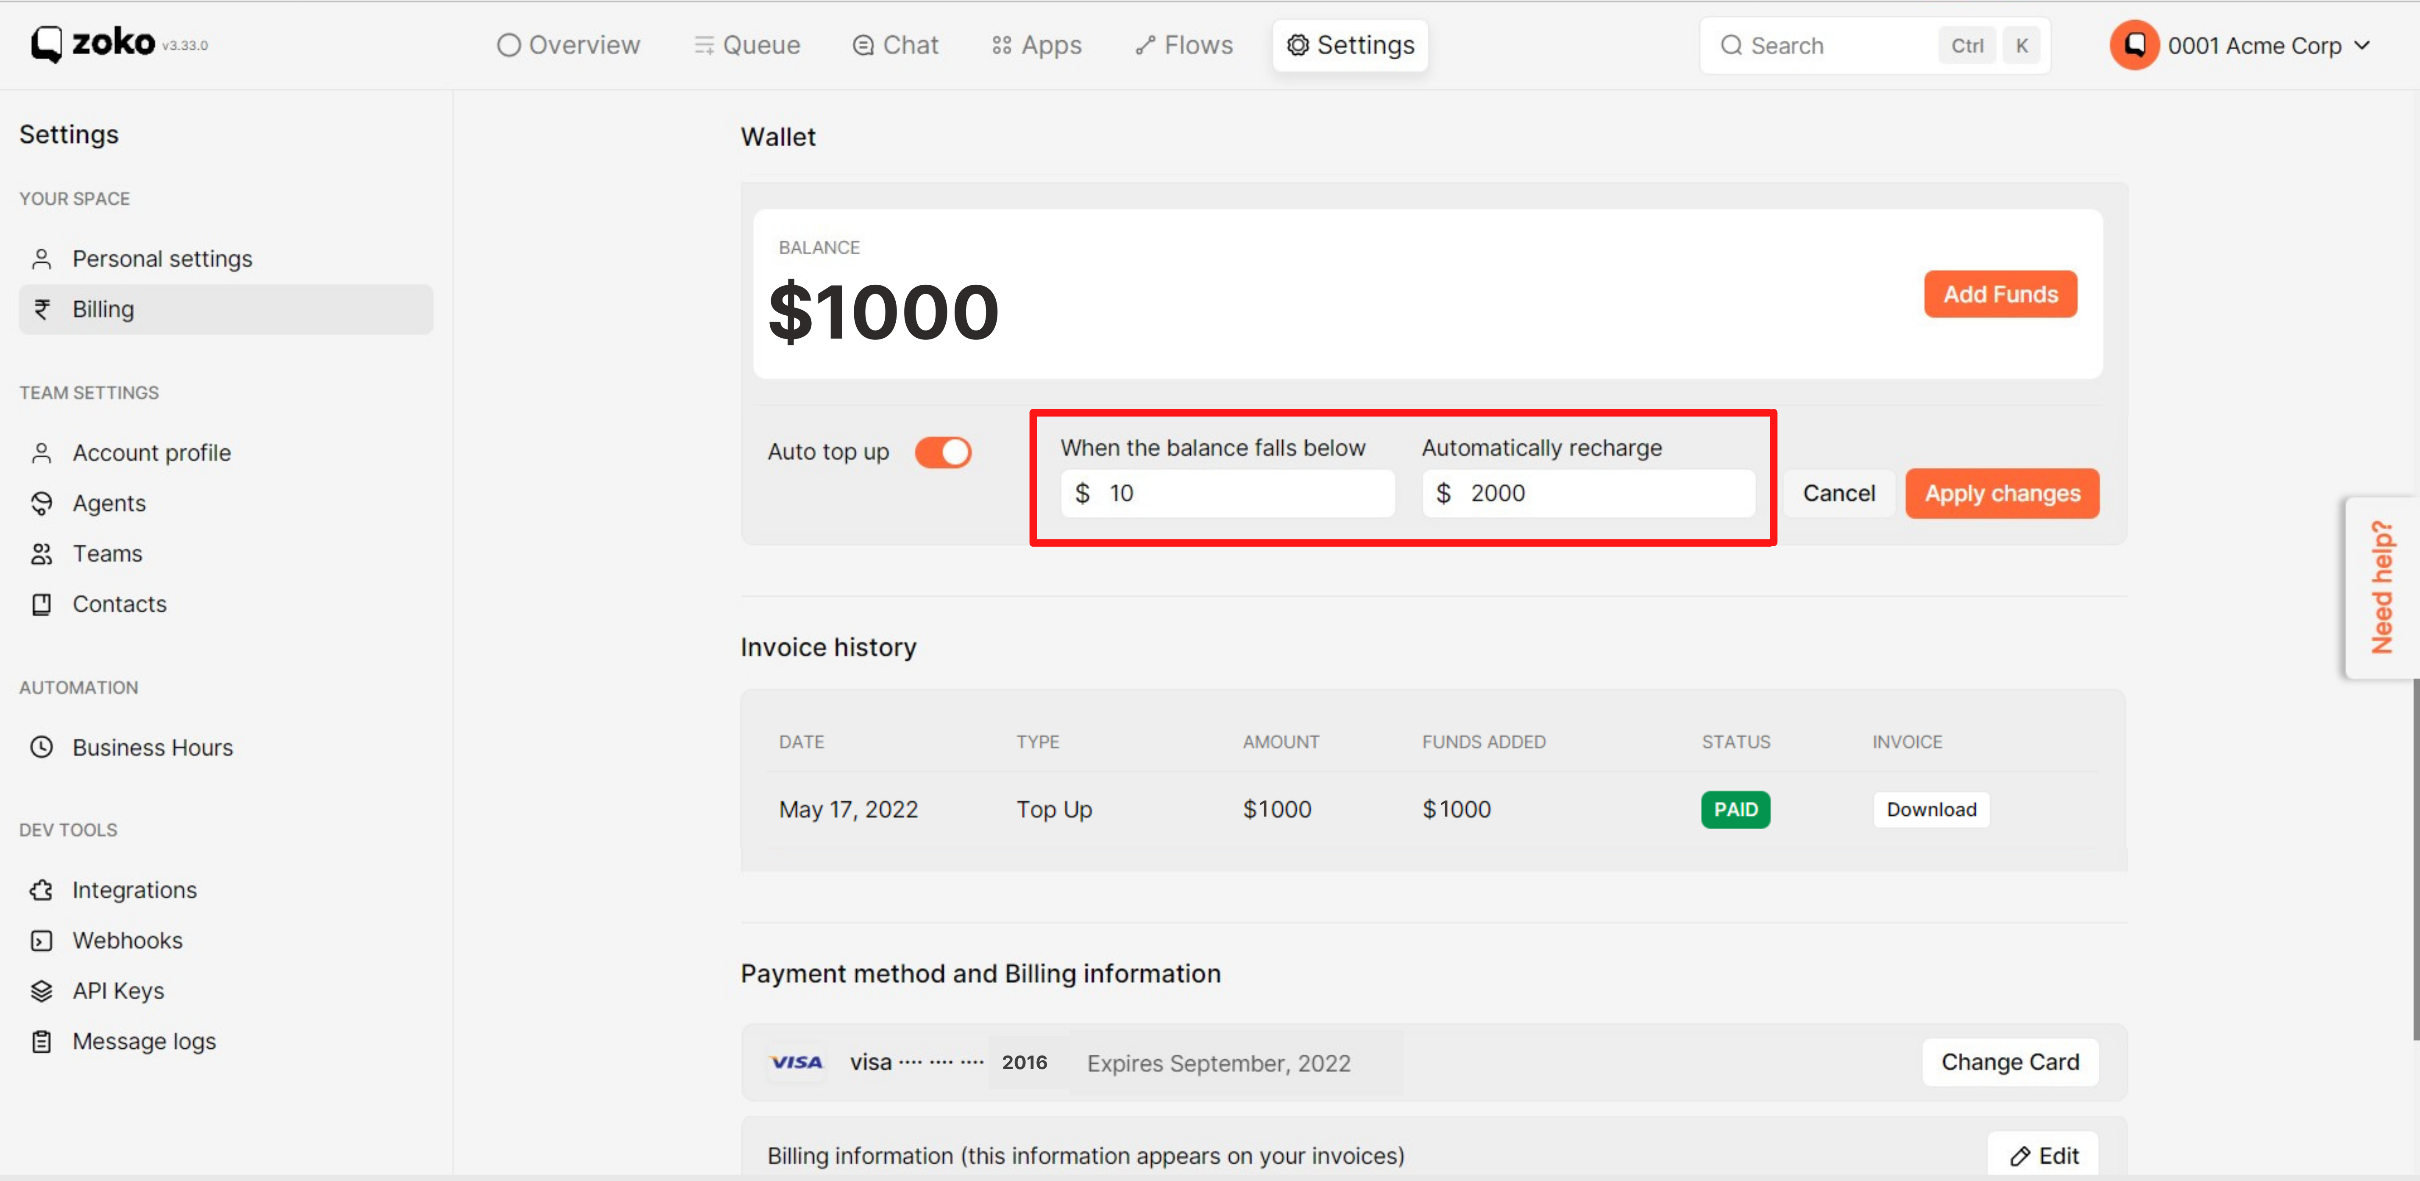Open Integrations dev tools
The image size is (2420, 1181).
(x=226, y=890)
